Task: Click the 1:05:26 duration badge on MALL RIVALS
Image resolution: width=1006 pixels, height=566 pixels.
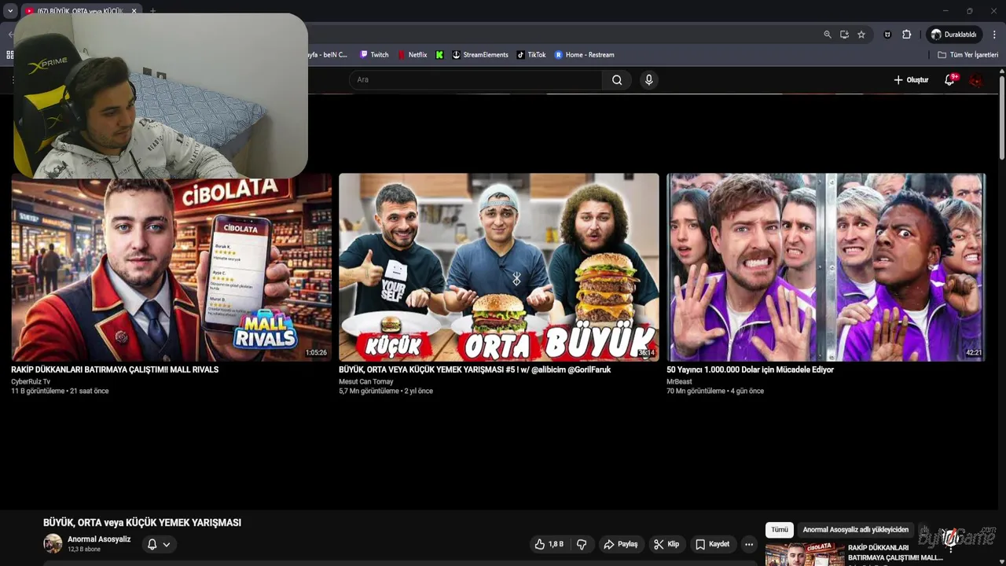Action: click(x=316, y=353)
